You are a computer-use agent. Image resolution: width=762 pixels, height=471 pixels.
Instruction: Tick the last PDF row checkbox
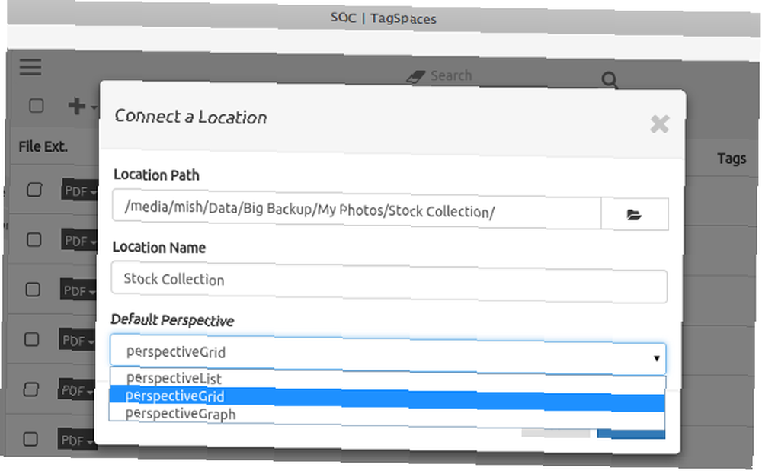[30, 439]
